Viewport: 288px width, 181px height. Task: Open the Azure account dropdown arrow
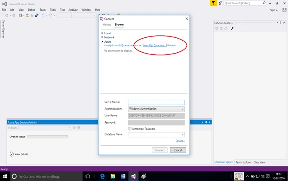pos(140,45)
